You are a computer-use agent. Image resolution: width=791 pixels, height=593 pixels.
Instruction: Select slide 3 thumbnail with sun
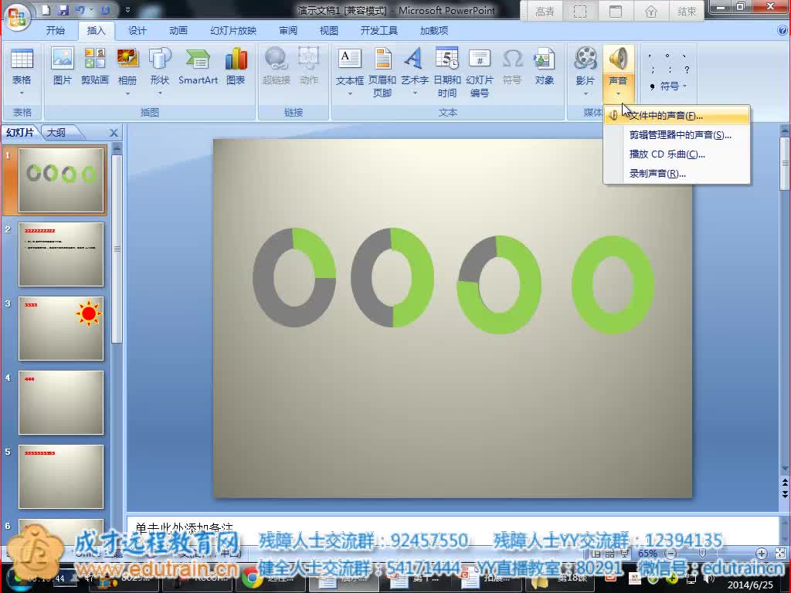point(61,328)
